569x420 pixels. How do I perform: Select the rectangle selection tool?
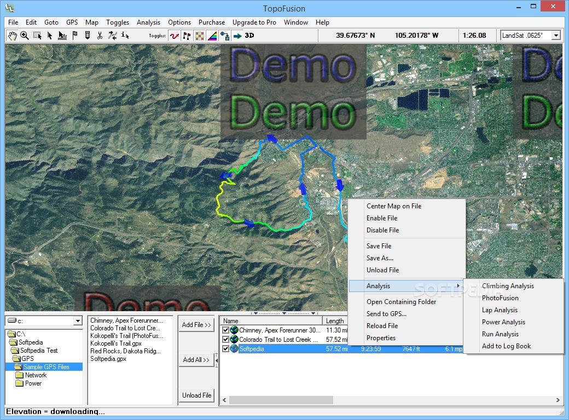click(37, 36)
